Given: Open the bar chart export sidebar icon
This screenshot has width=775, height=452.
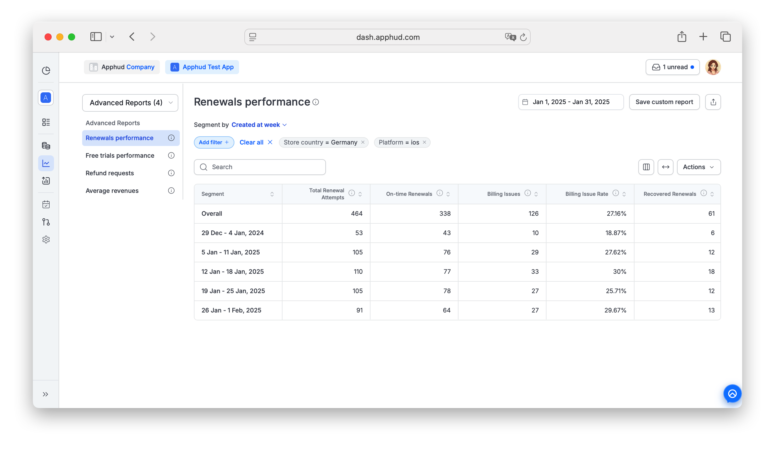Looking at the screenshot, I should click(46, 181).
